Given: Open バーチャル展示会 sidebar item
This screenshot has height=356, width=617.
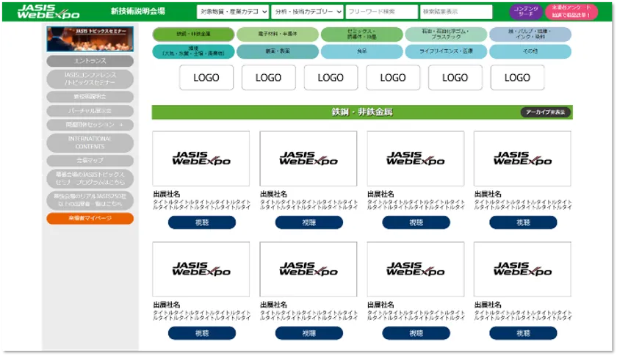Looking at the screenshot, I should coord(90,111).
